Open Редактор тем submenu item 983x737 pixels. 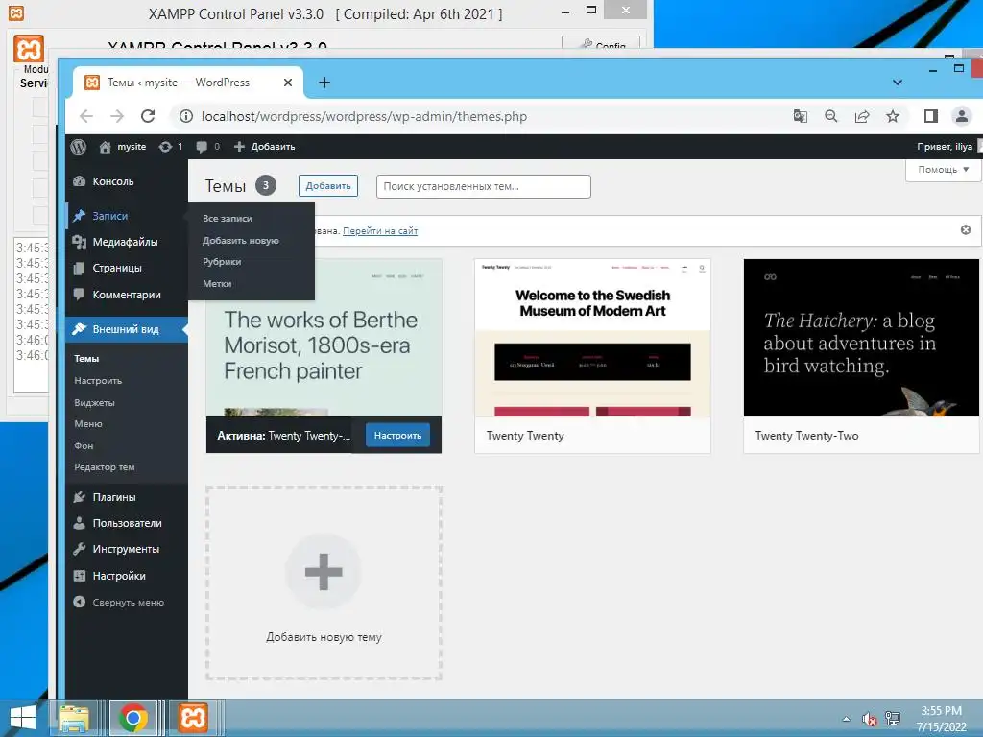(104, 467)
